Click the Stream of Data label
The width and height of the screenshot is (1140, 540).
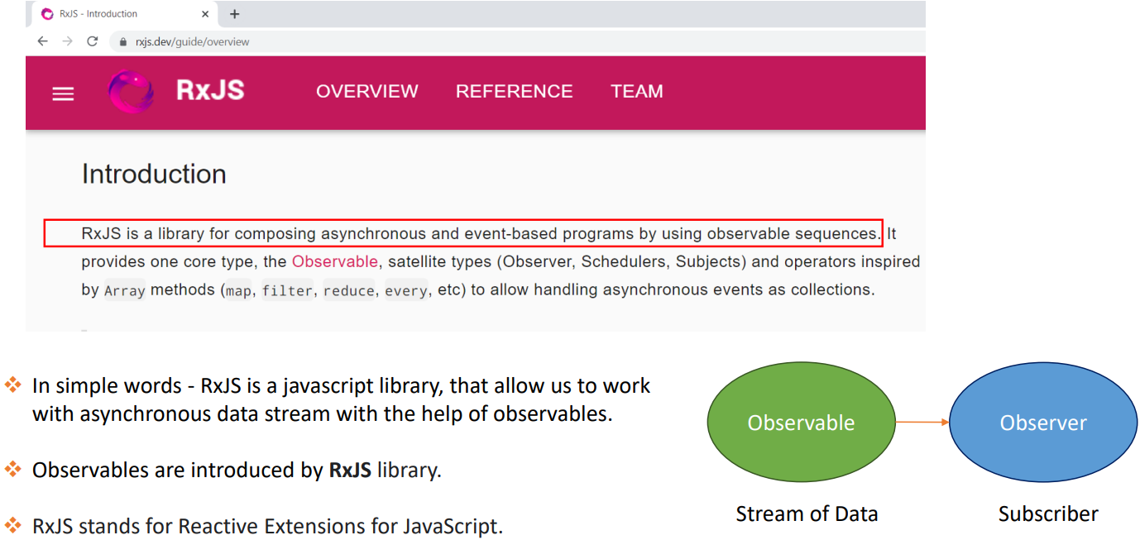point(807,514)
